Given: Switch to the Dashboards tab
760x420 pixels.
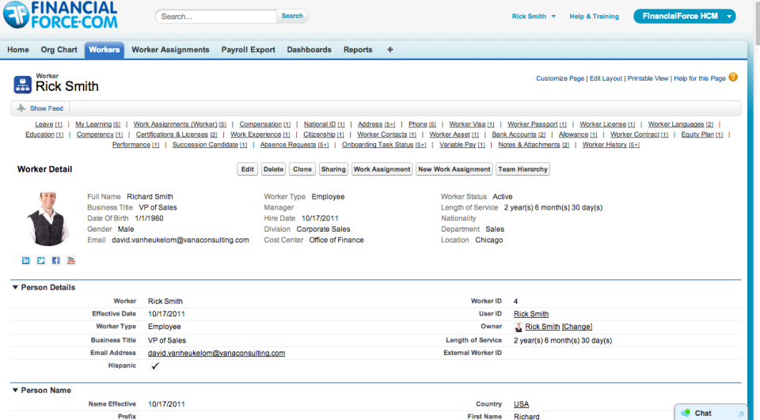Looking at the screenshot, I should [310, 49].
